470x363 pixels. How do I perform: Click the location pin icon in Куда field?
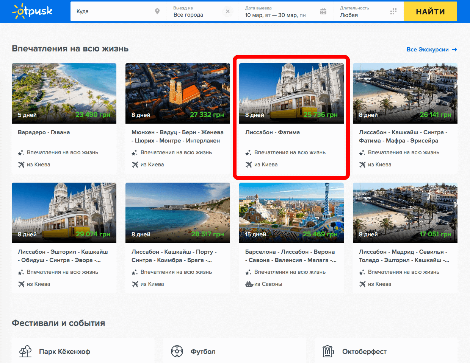click(x=157, y=11)
